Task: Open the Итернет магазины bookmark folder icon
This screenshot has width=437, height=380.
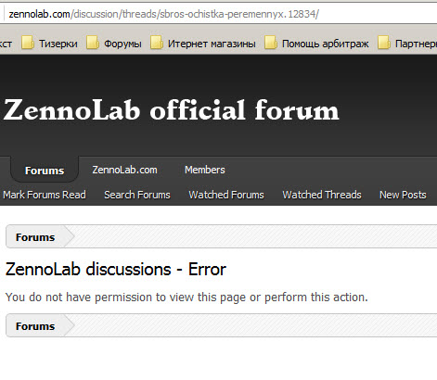Action: click(157, 43)
